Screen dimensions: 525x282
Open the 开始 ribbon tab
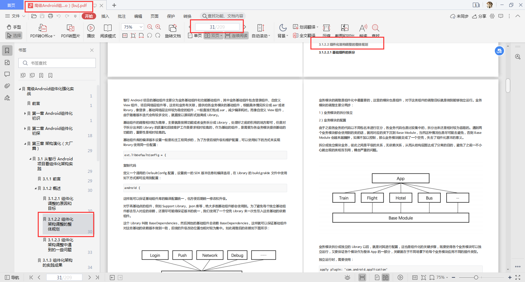click(89, 16)
